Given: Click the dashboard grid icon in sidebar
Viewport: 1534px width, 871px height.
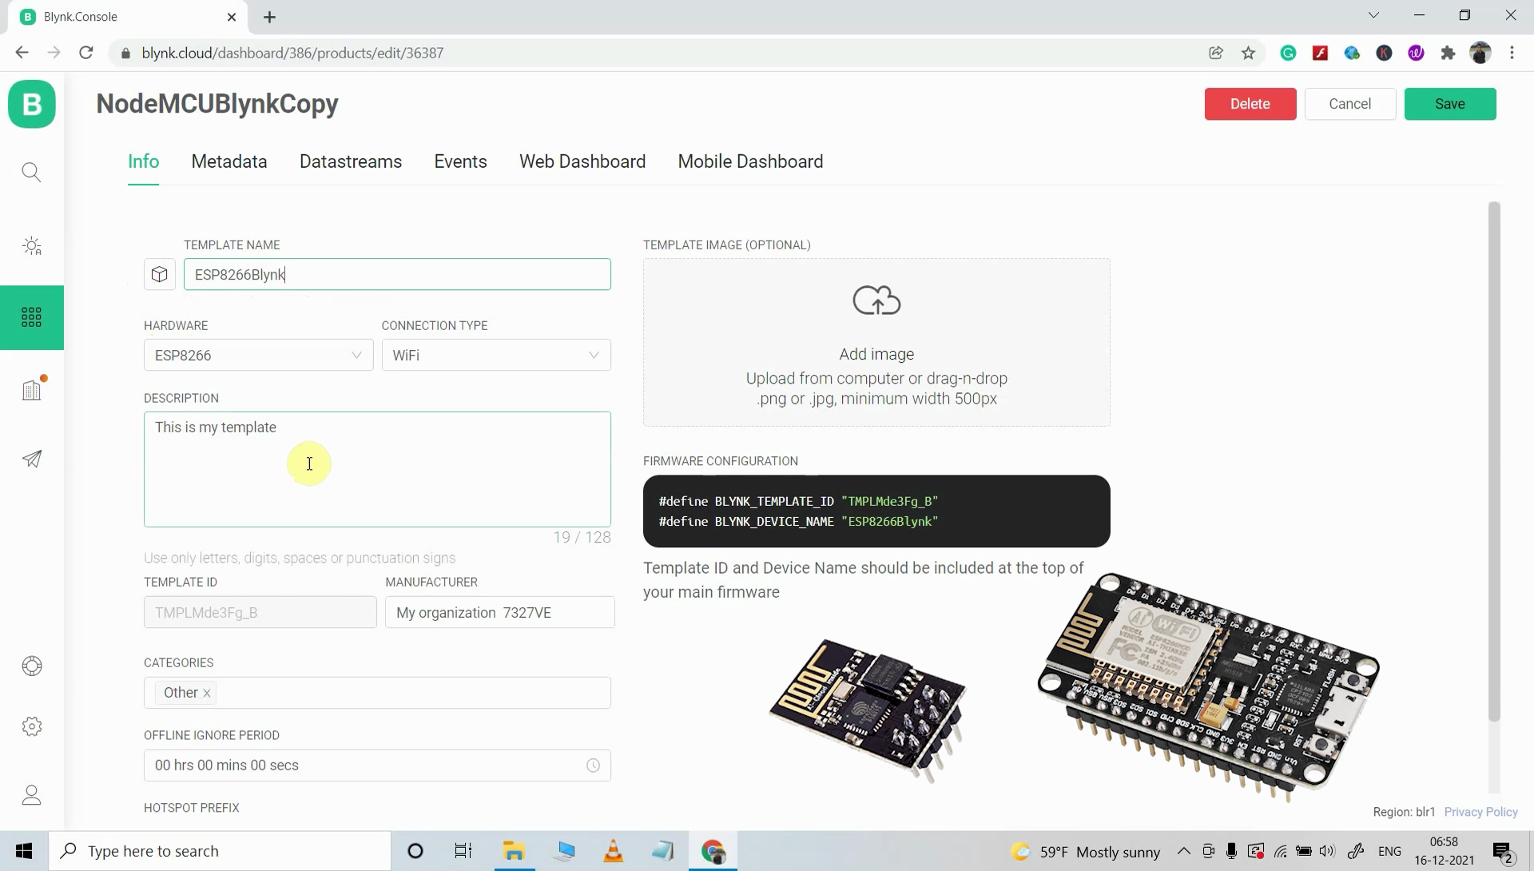Looking at the screenshot, I should 32,316.
